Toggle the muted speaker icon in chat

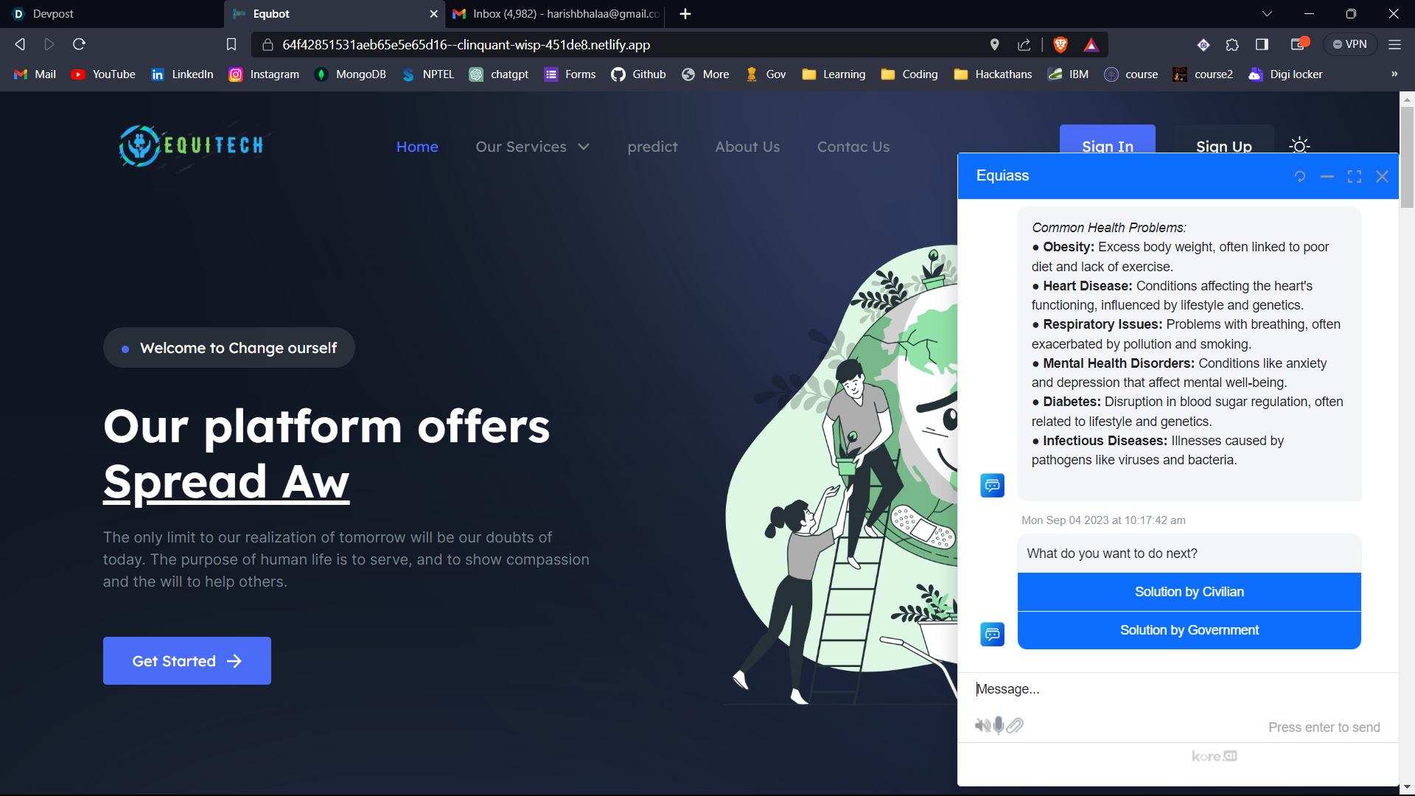pos(982,726)
